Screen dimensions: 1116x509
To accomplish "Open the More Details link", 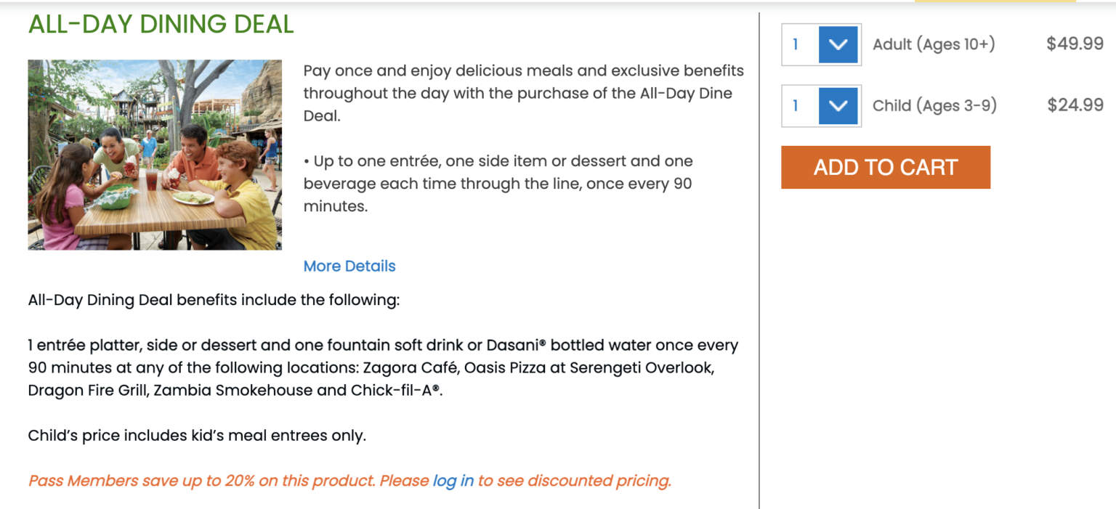I will point(349,266).
